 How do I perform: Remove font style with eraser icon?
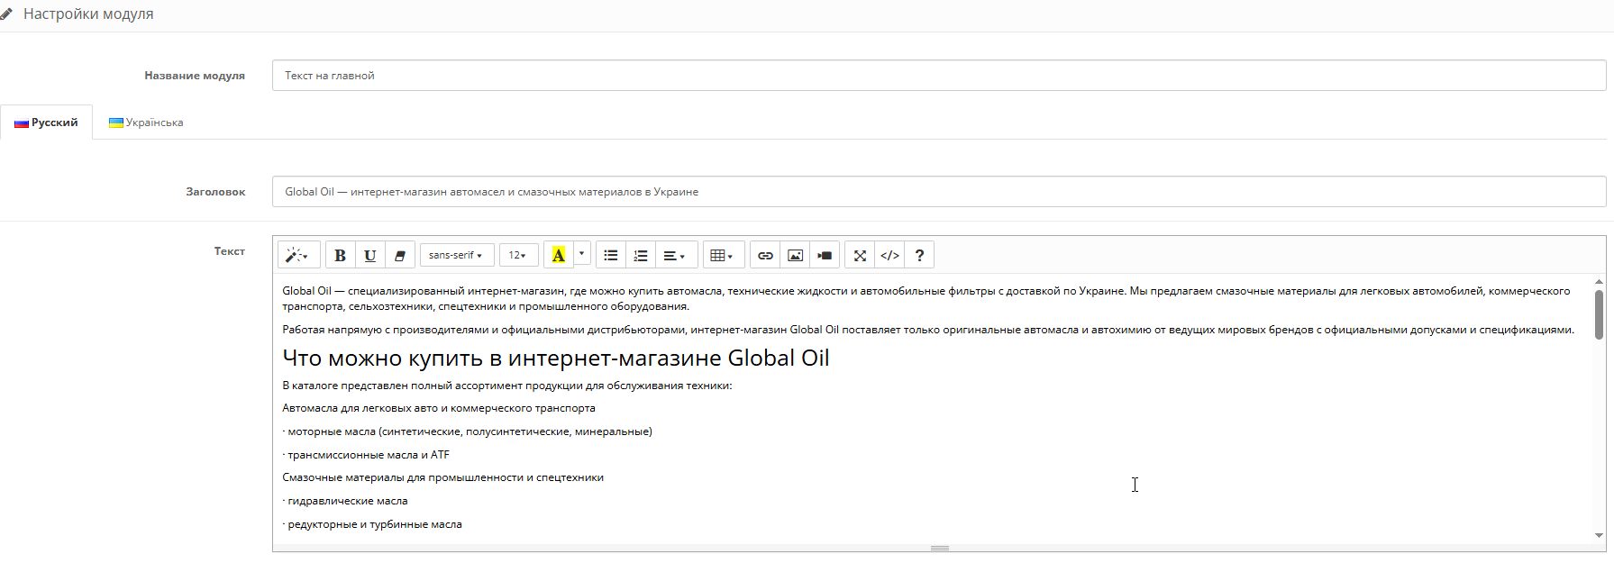point(399,255)
